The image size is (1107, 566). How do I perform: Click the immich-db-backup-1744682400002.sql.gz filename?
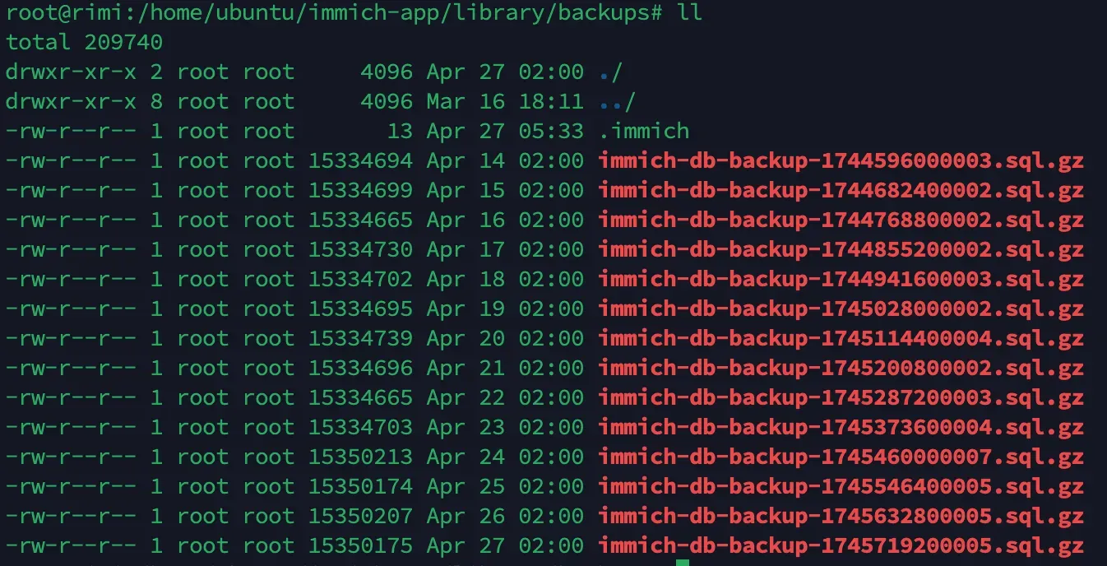(x=841, y=191)
